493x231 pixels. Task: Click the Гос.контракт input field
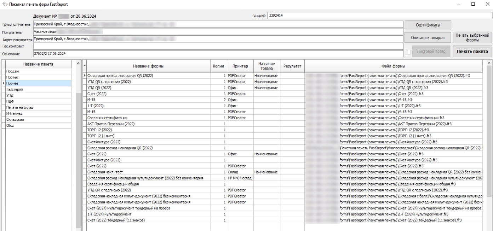tap(218, 46)
